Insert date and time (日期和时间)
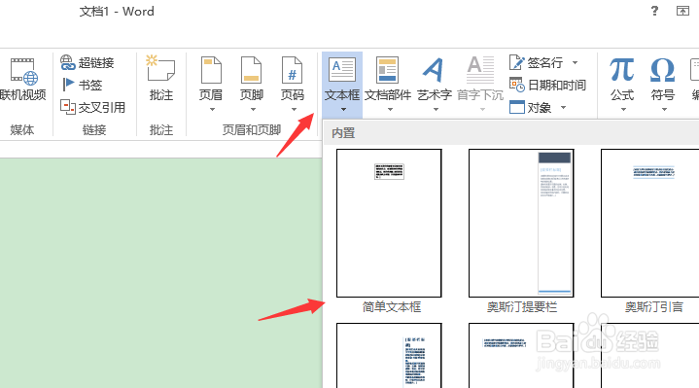The width and height of the screenshot is (699, 388). 547,85
